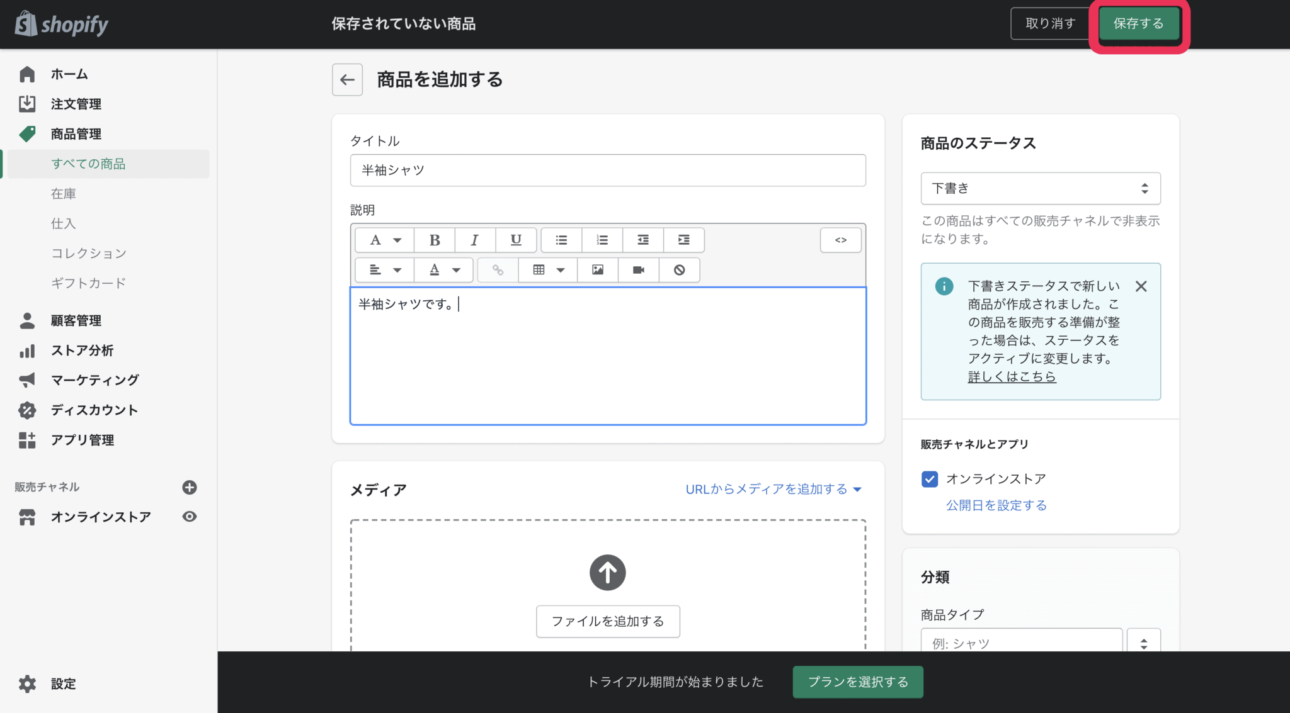Insert video into description editor
This screenshot has height=713, width=1290.
638,270
